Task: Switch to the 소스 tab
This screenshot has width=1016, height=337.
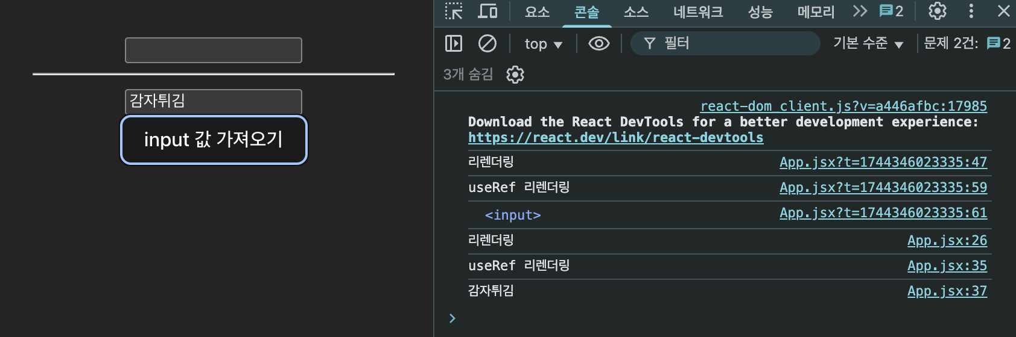Action: (x=636, y=12)
